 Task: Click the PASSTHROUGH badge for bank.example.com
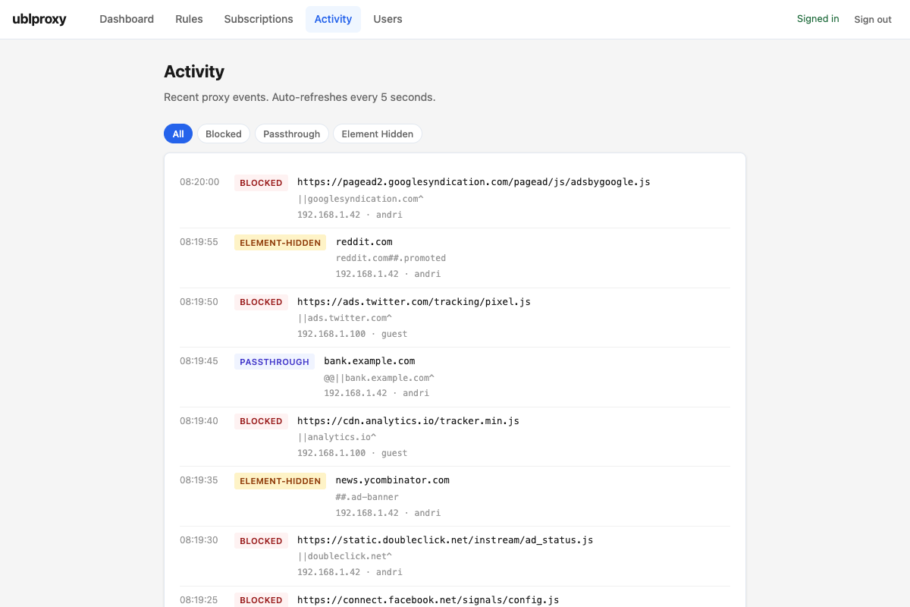point(275,362)
